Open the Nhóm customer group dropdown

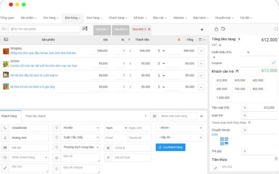[x=179, y=128]
